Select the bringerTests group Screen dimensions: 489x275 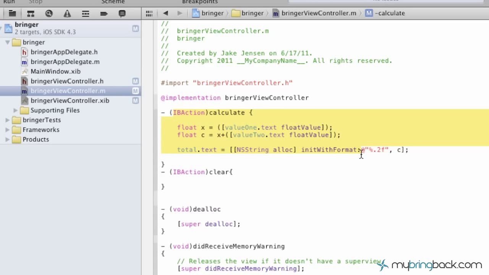(41, 120)
